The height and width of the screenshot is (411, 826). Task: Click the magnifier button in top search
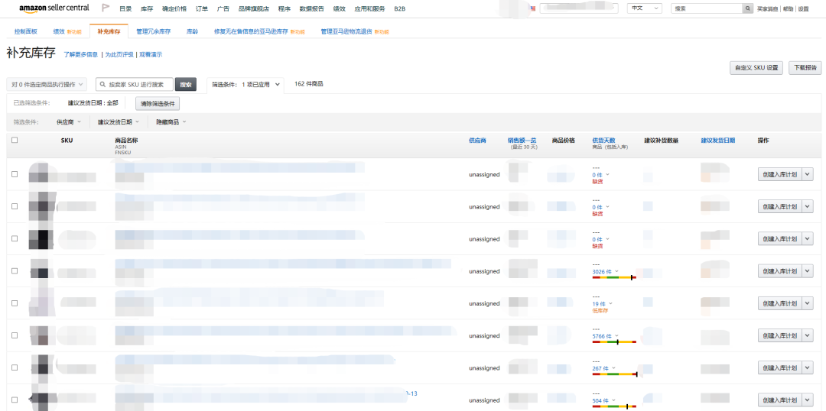748,8
